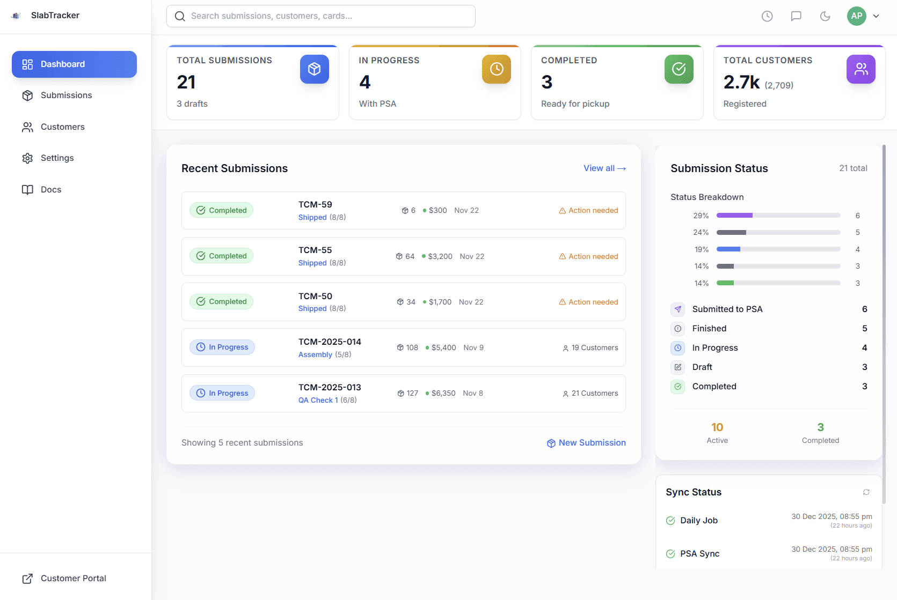Navigate to the Customers section
This screenshot has height=600, width=897.
pos(62,127)
